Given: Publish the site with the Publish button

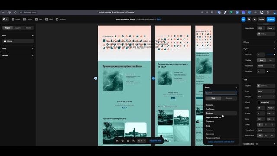Looking at the screenshot, I should pyautogui.click(x=271, y=19).
